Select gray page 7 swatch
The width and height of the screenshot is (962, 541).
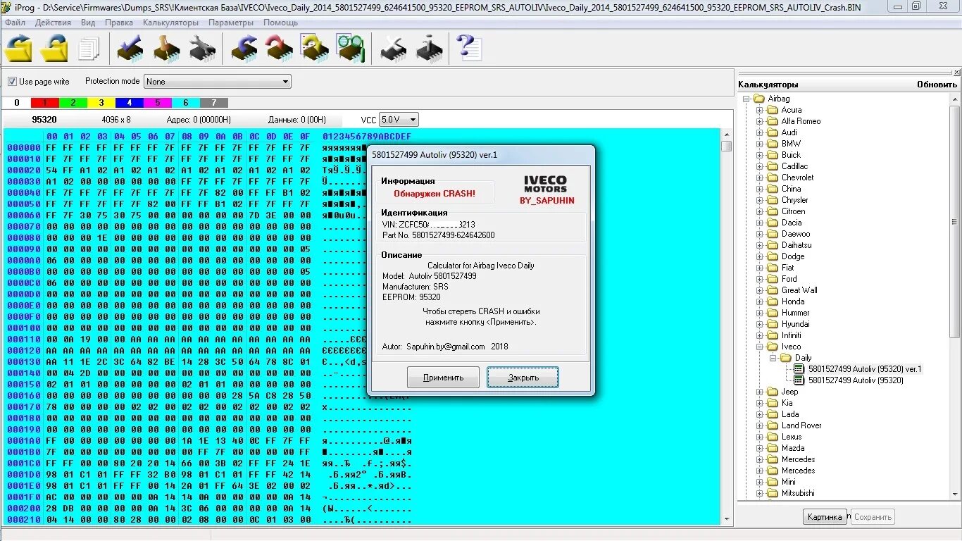click(214, 103)
